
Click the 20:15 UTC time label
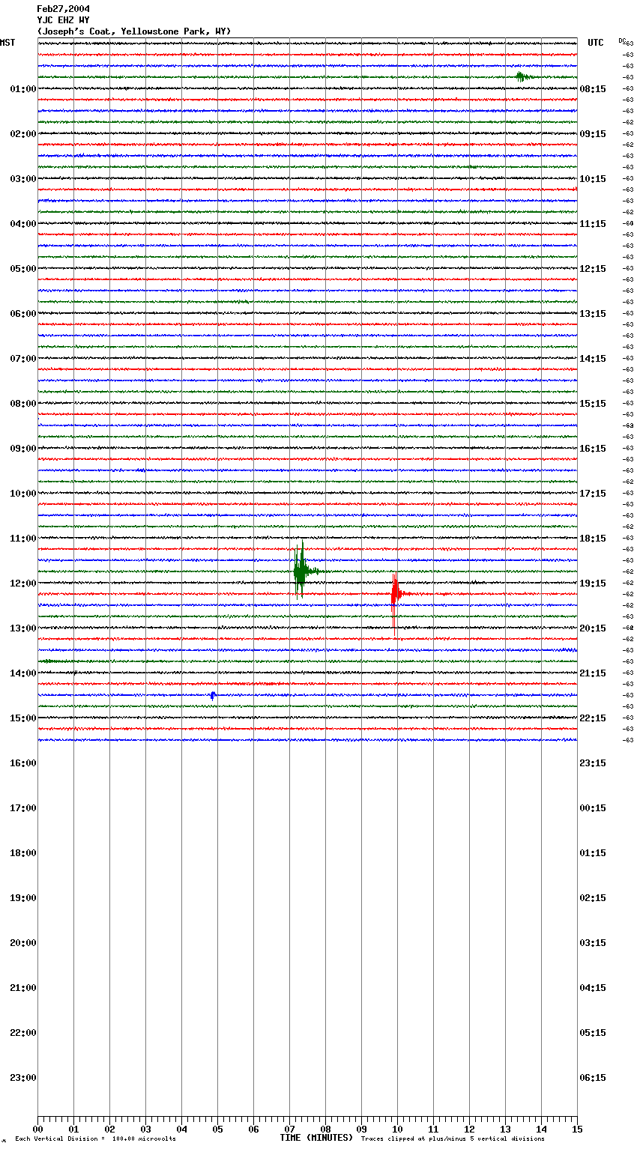point(593,628)
